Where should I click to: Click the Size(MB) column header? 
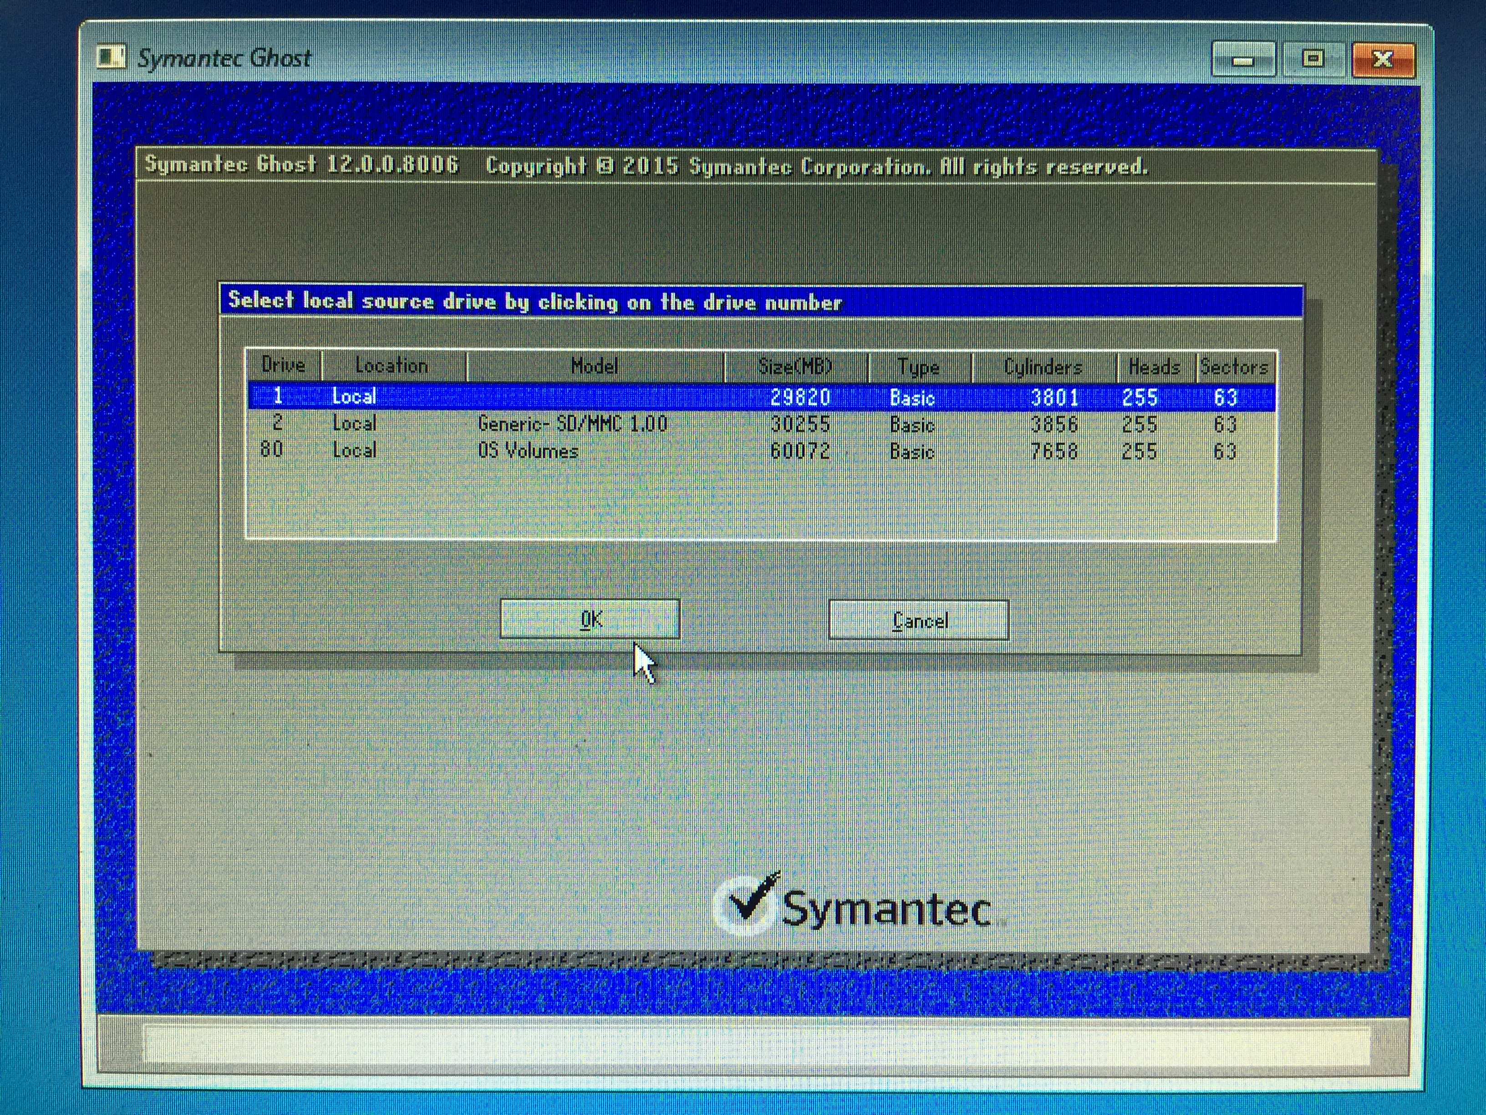(795, 367)
